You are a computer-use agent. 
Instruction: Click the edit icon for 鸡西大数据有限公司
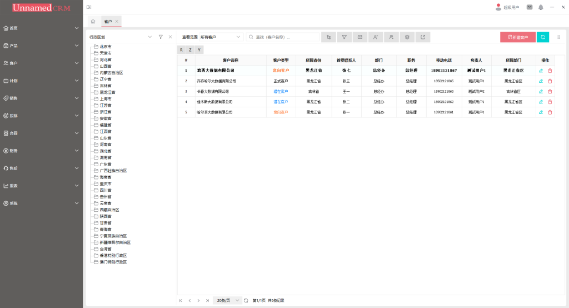click(541, 71)
